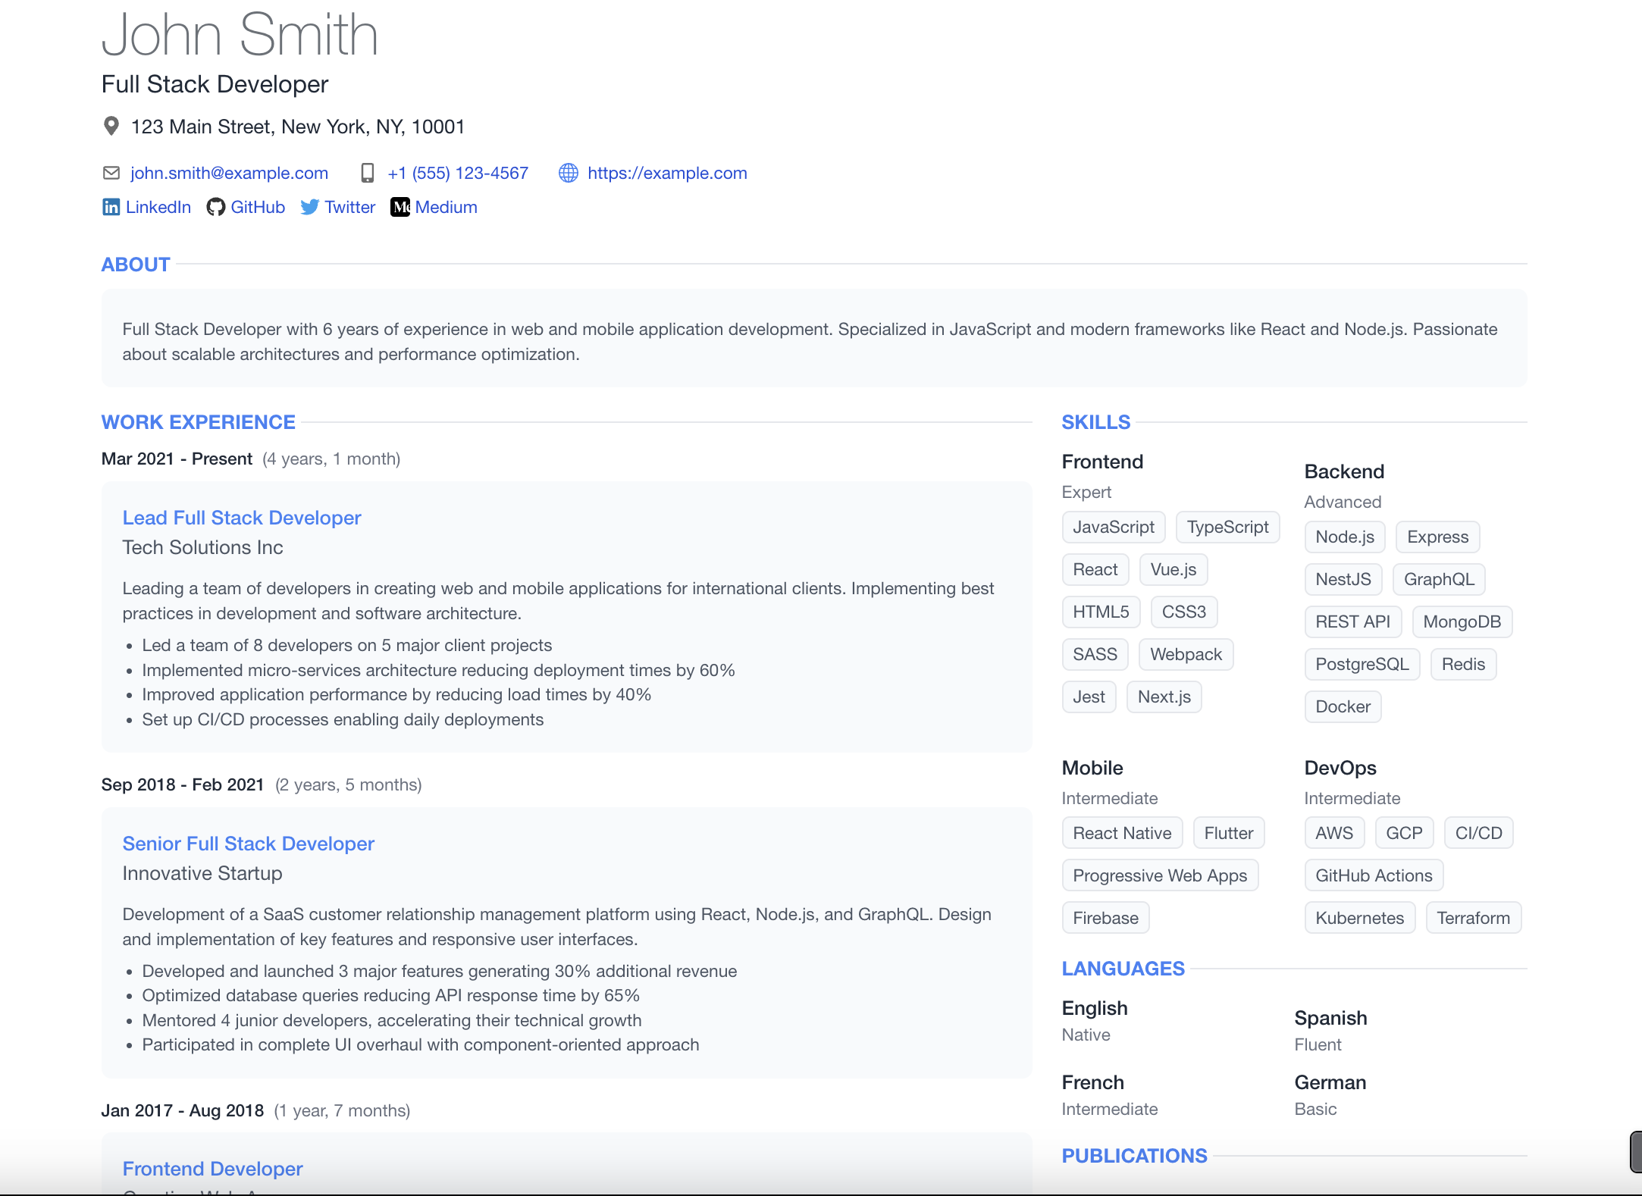Click the dark handle at right edge
This screenshot has height=1196, width=1642.
point(1636,1152)
